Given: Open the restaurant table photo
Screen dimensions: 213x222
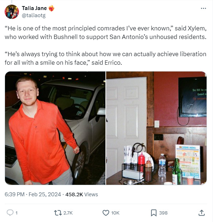Looking at the screenshot, I should [157, 128].
